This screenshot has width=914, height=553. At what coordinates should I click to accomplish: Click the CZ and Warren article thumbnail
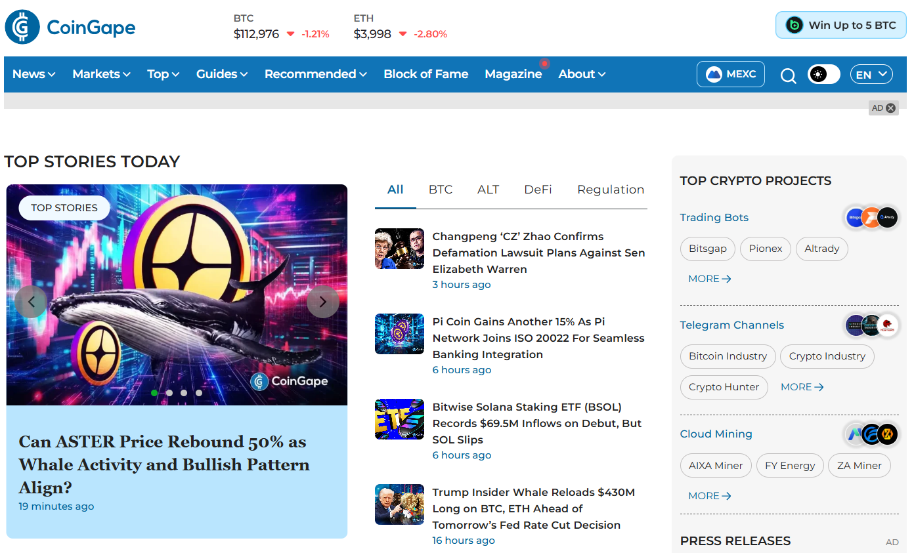(400, 249)
